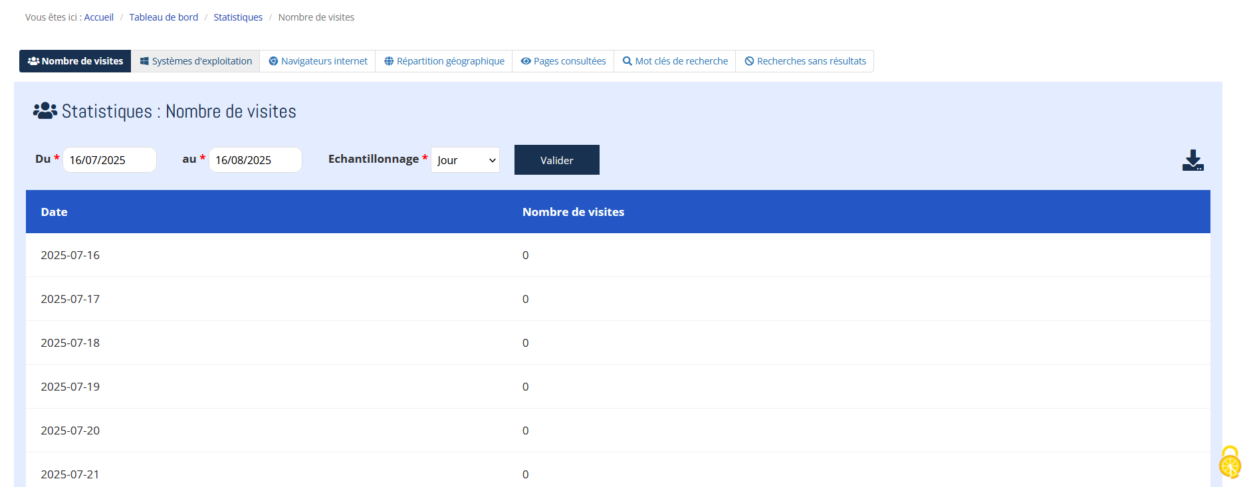1249x487 pixels.
Task: Click the yellow padlock icon
Action: click(1230, 462)
